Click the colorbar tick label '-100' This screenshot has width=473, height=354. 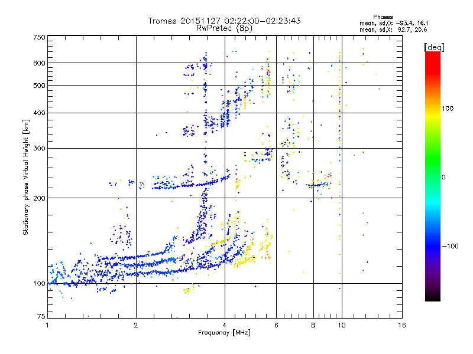pos(451,246)
